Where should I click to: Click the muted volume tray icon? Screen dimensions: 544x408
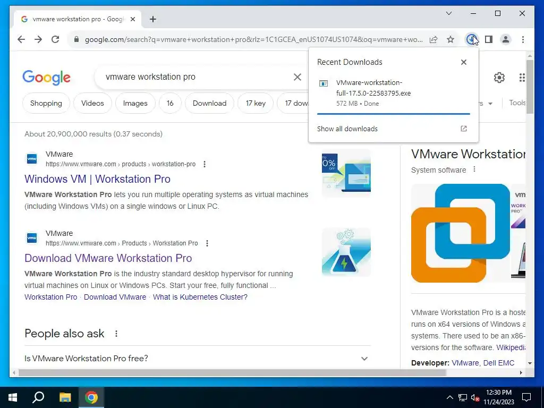(475, 397)
